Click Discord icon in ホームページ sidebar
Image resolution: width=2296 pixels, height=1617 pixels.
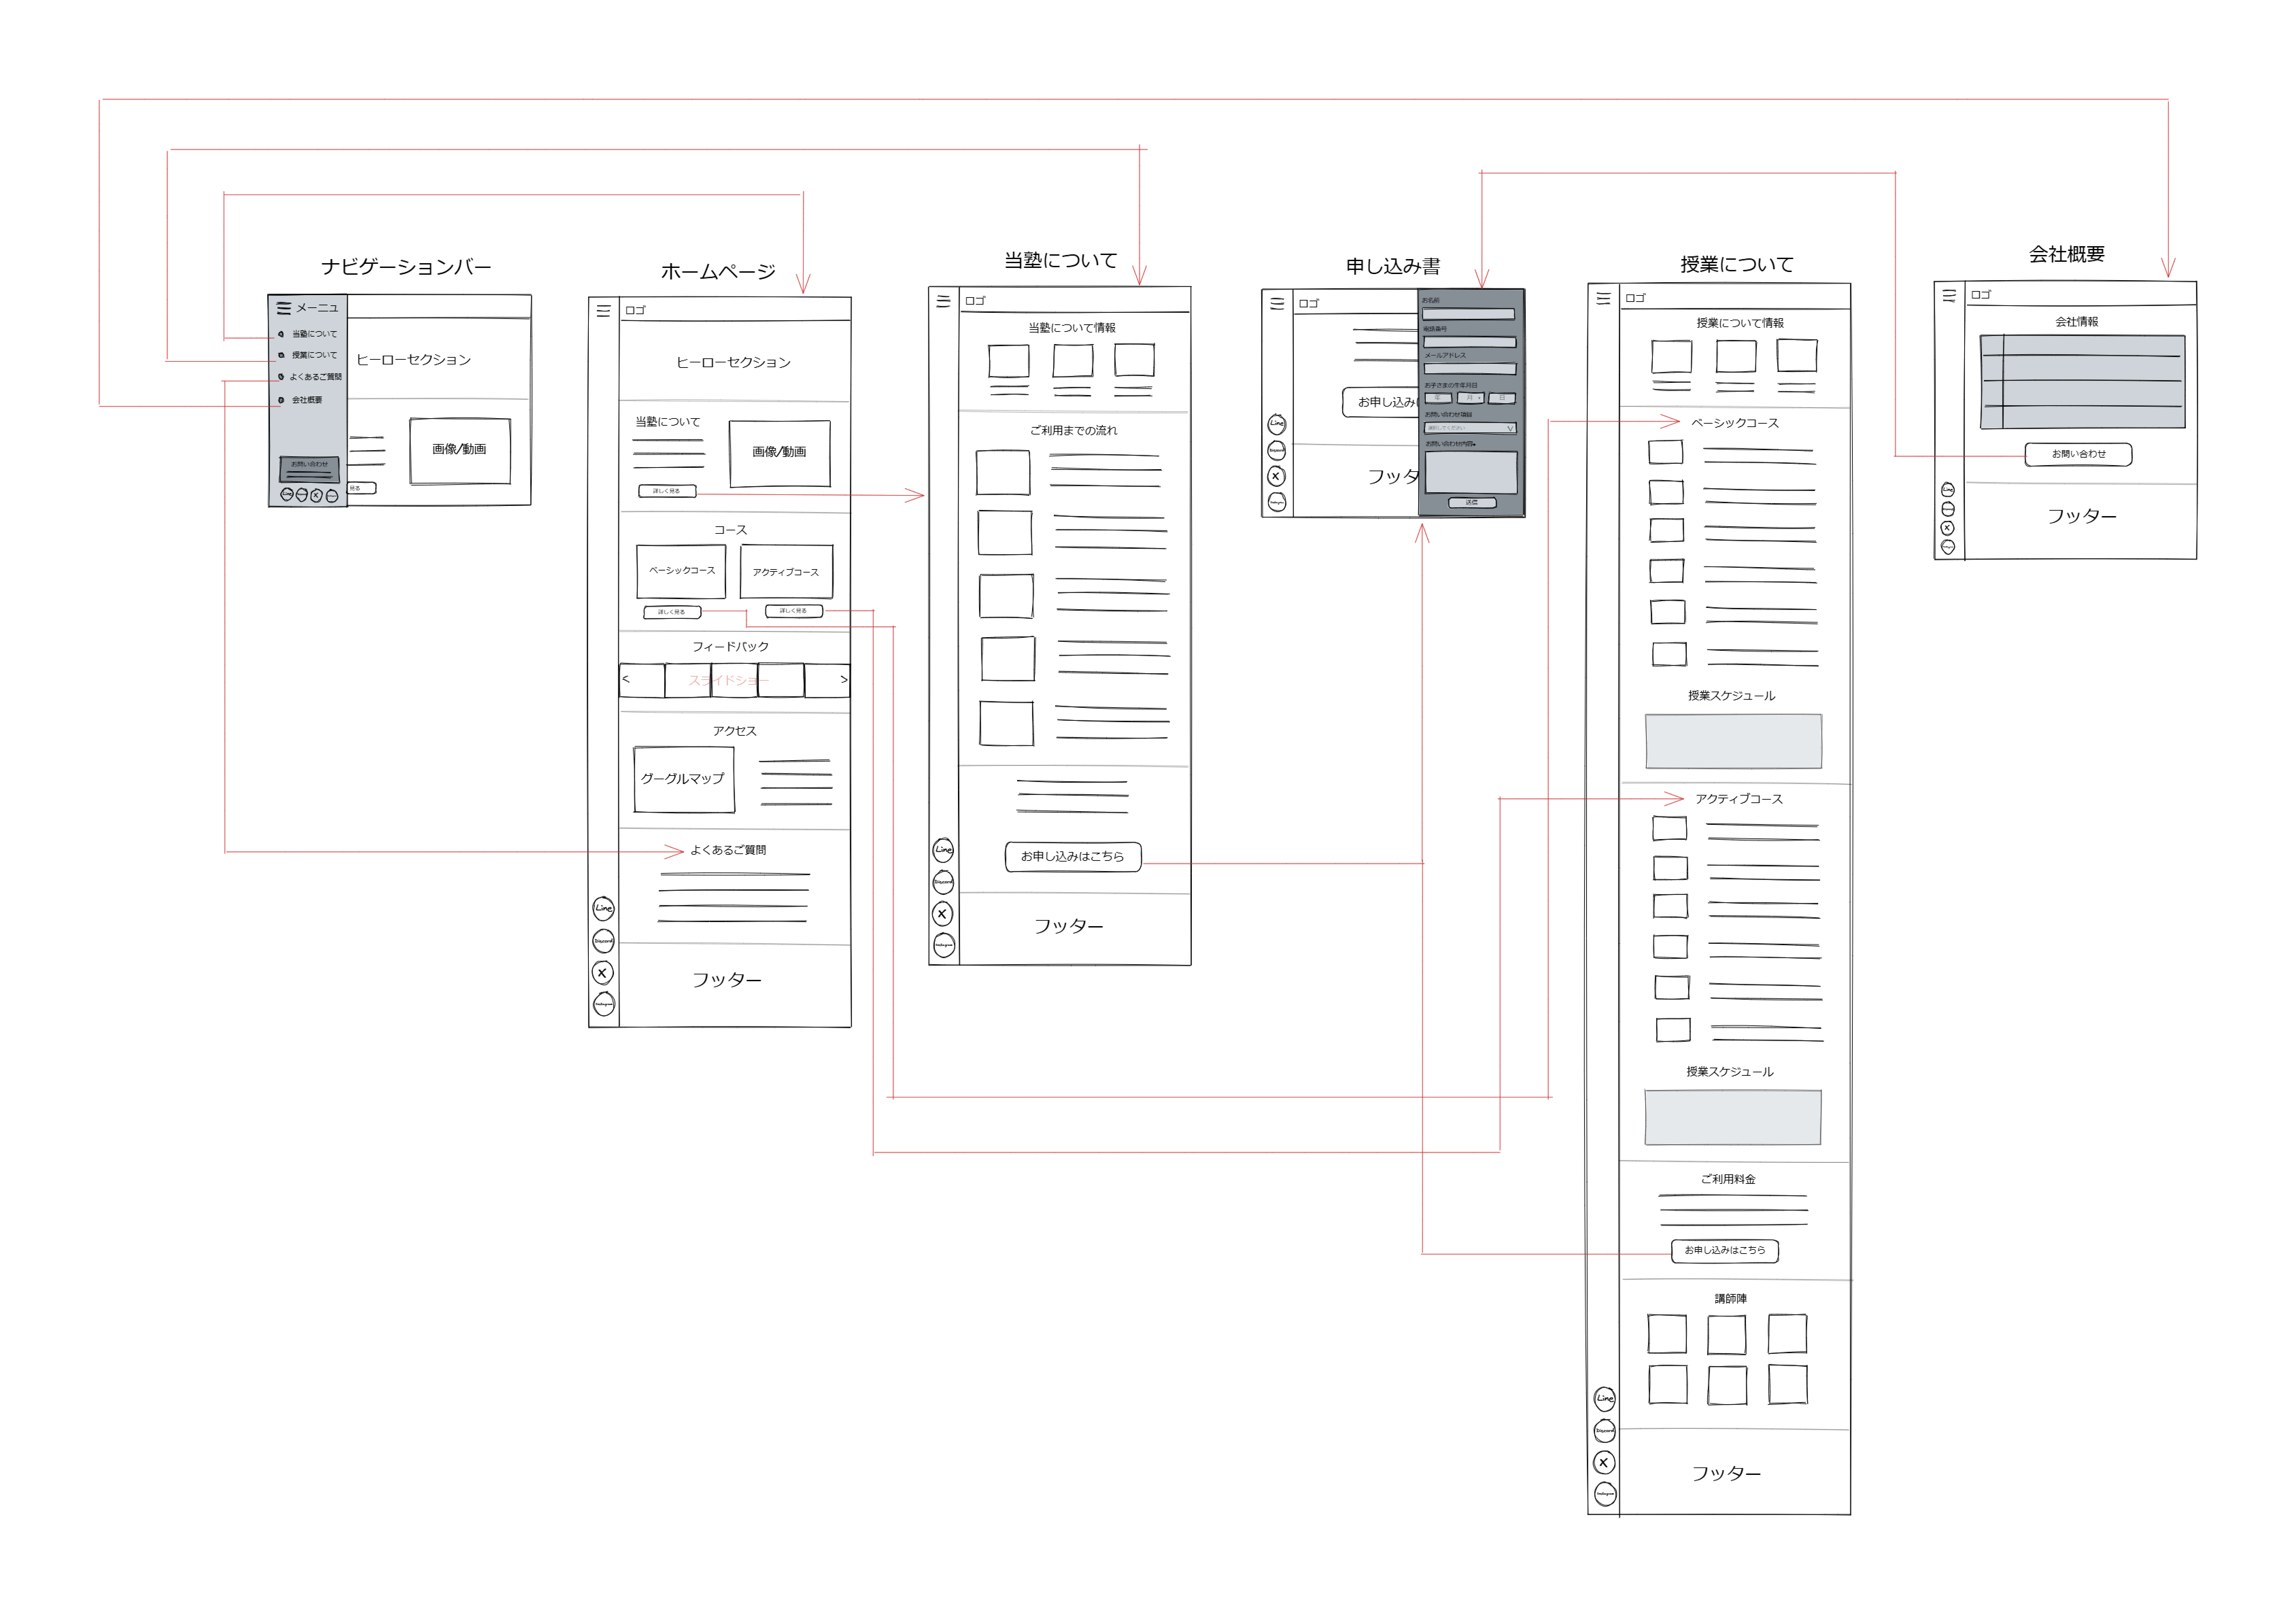coord(603,941)
